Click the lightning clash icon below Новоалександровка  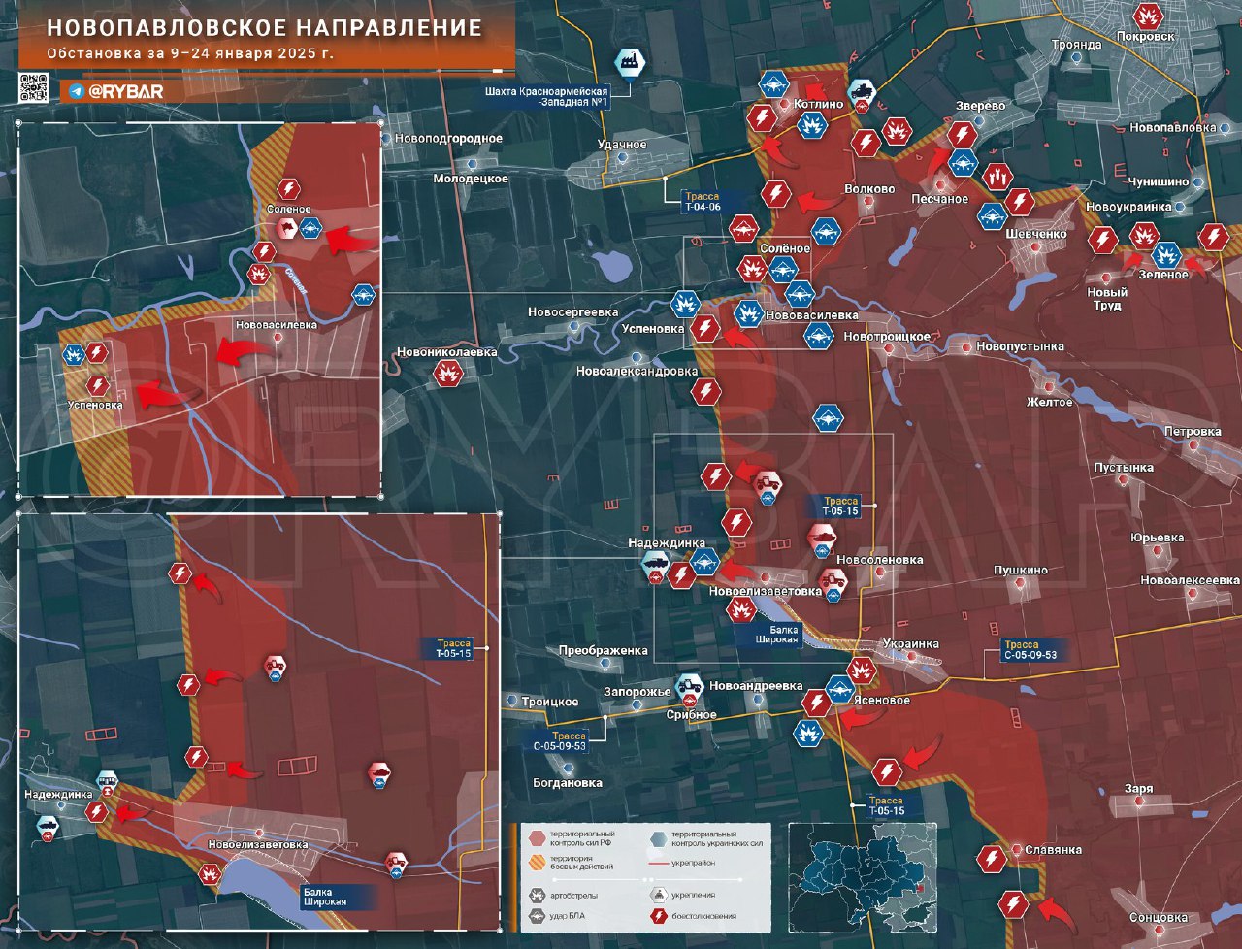point(705,392)
